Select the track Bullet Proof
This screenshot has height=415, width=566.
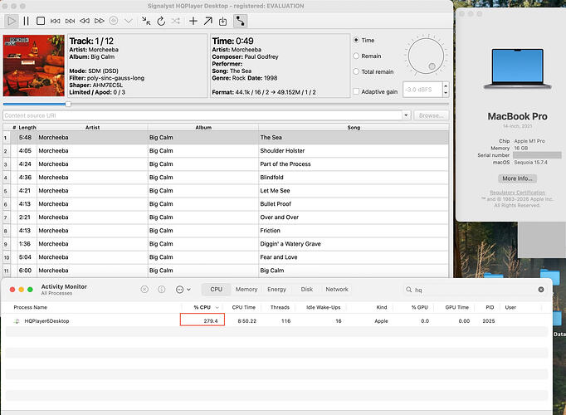(226, 204)
